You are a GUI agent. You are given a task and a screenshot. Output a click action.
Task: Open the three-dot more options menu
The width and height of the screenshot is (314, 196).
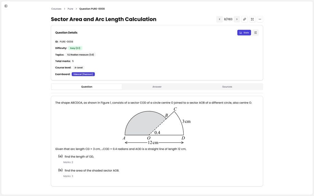pyautogui.click(x=260, y=19)
